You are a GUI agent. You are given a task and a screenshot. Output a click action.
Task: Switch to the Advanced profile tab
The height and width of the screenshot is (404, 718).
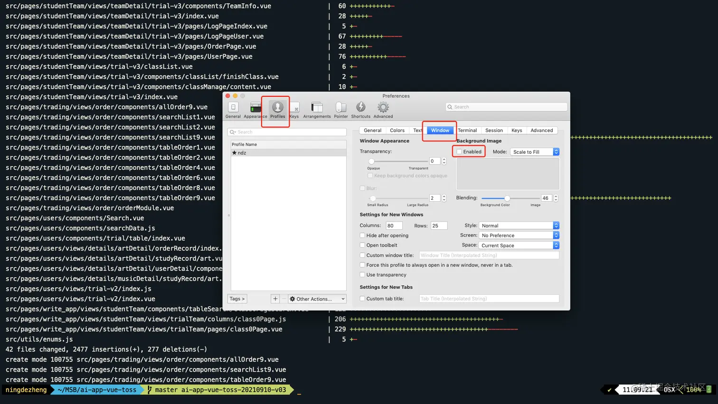[542, 131]
